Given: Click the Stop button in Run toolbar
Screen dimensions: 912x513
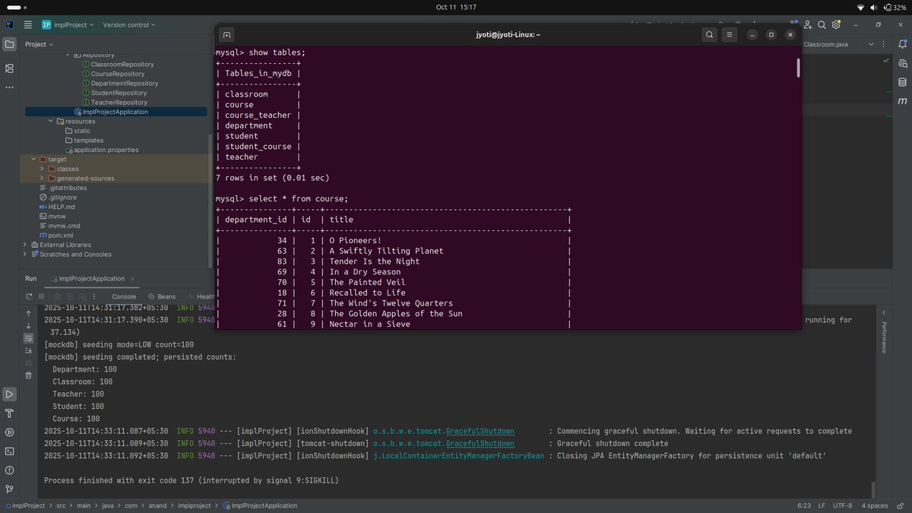Looking at the screenshot, I should coord(41,296).
